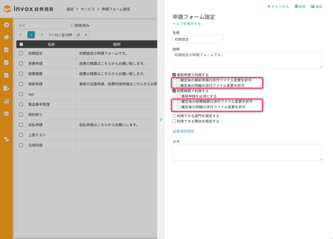Toggle the 削除済み checkbox
Screen dimensions: 333x239
[72, 25]
